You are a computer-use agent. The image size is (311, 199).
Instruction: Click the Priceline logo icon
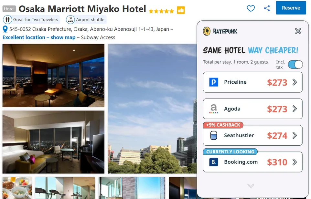[214, 82]
